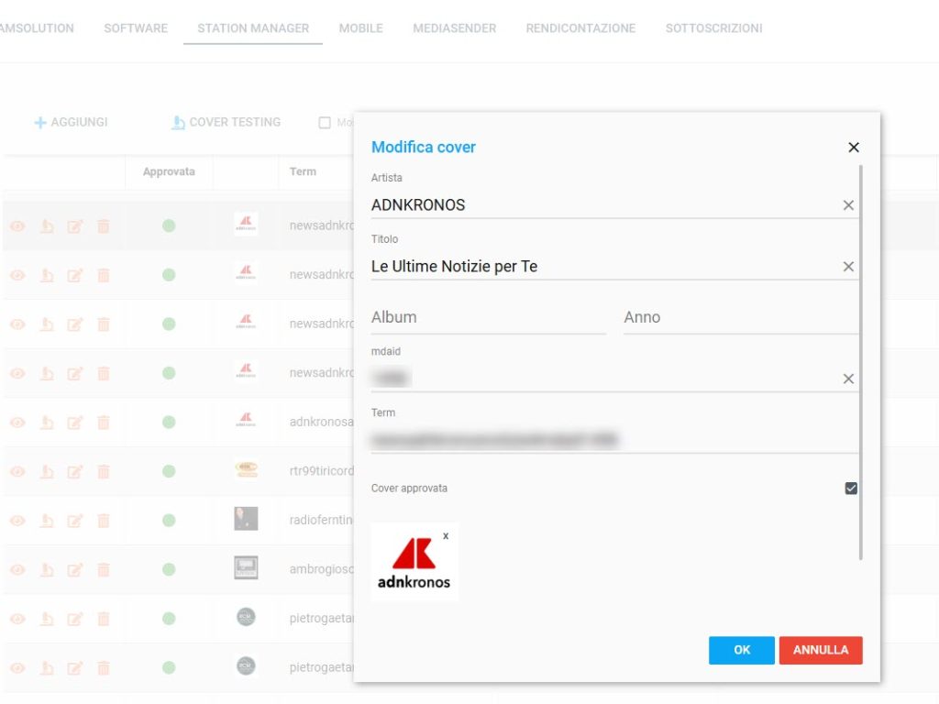Cancel the dialog with ANNULLA
Viewport: 939px width, 704px height.
pyautogui.click(x=821, y=650)
